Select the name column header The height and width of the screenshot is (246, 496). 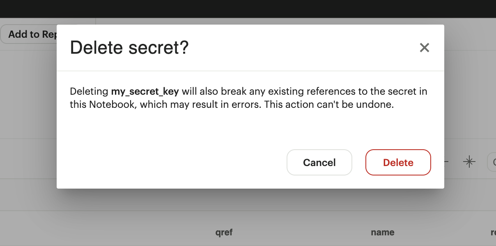click(x=382, y=232)
